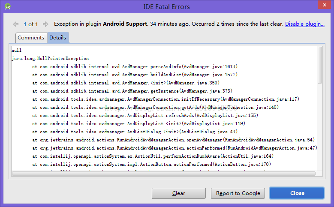The width and height of the screenshot is (334, 207).
Task: Click the AvdManager.parseAvdInfo stack trace line
Action: pyautogui.click(x=135, y=67)
